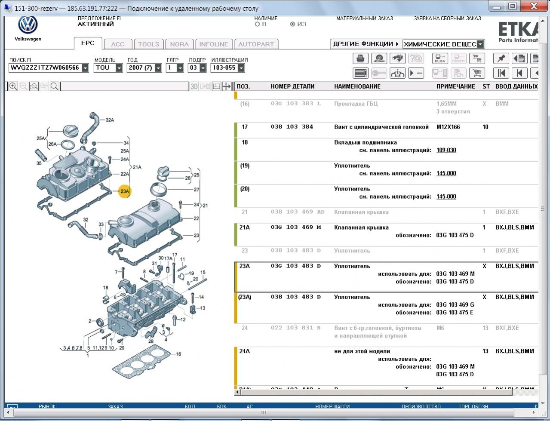Image resolution: width=550 pixels, height=421 pixels.
Task: Open the ХИМИЧЕСКИЕ ВЕЩЕС functions dropdown
Action: pyautogui.click(x=480, y=44)
